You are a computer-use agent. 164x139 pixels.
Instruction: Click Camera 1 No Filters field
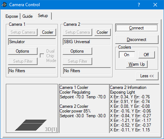coord(32,71)
